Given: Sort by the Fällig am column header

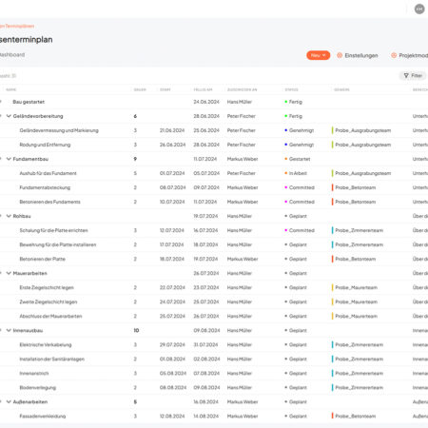Looking at the screenshot, I should tap(203, 89).
